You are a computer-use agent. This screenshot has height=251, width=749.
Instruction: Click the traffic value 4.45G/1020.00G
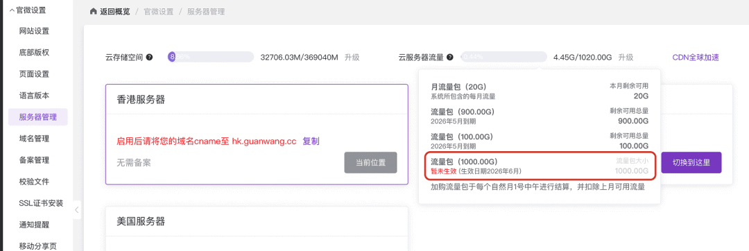[x=583, y=58]
